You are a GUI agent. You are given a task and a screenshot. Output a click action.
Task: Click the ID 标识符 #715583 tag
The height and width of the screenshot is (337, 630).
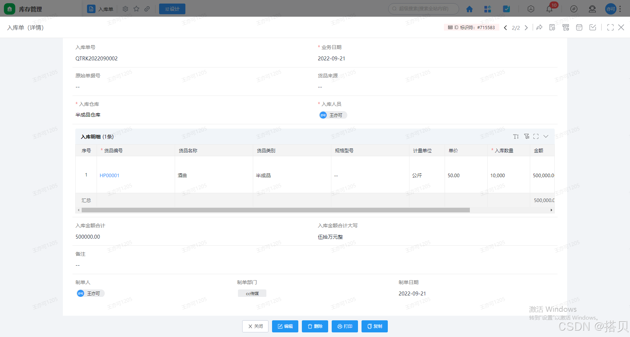coord(471,27)
